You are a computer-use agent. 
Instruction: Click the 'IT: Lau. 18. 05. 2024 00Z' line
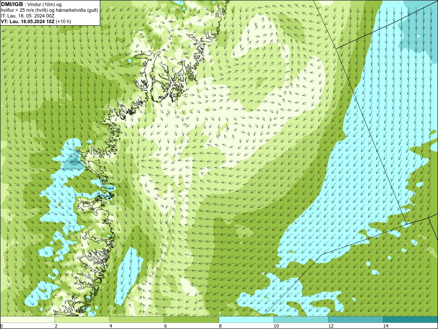tap(28, 16)
